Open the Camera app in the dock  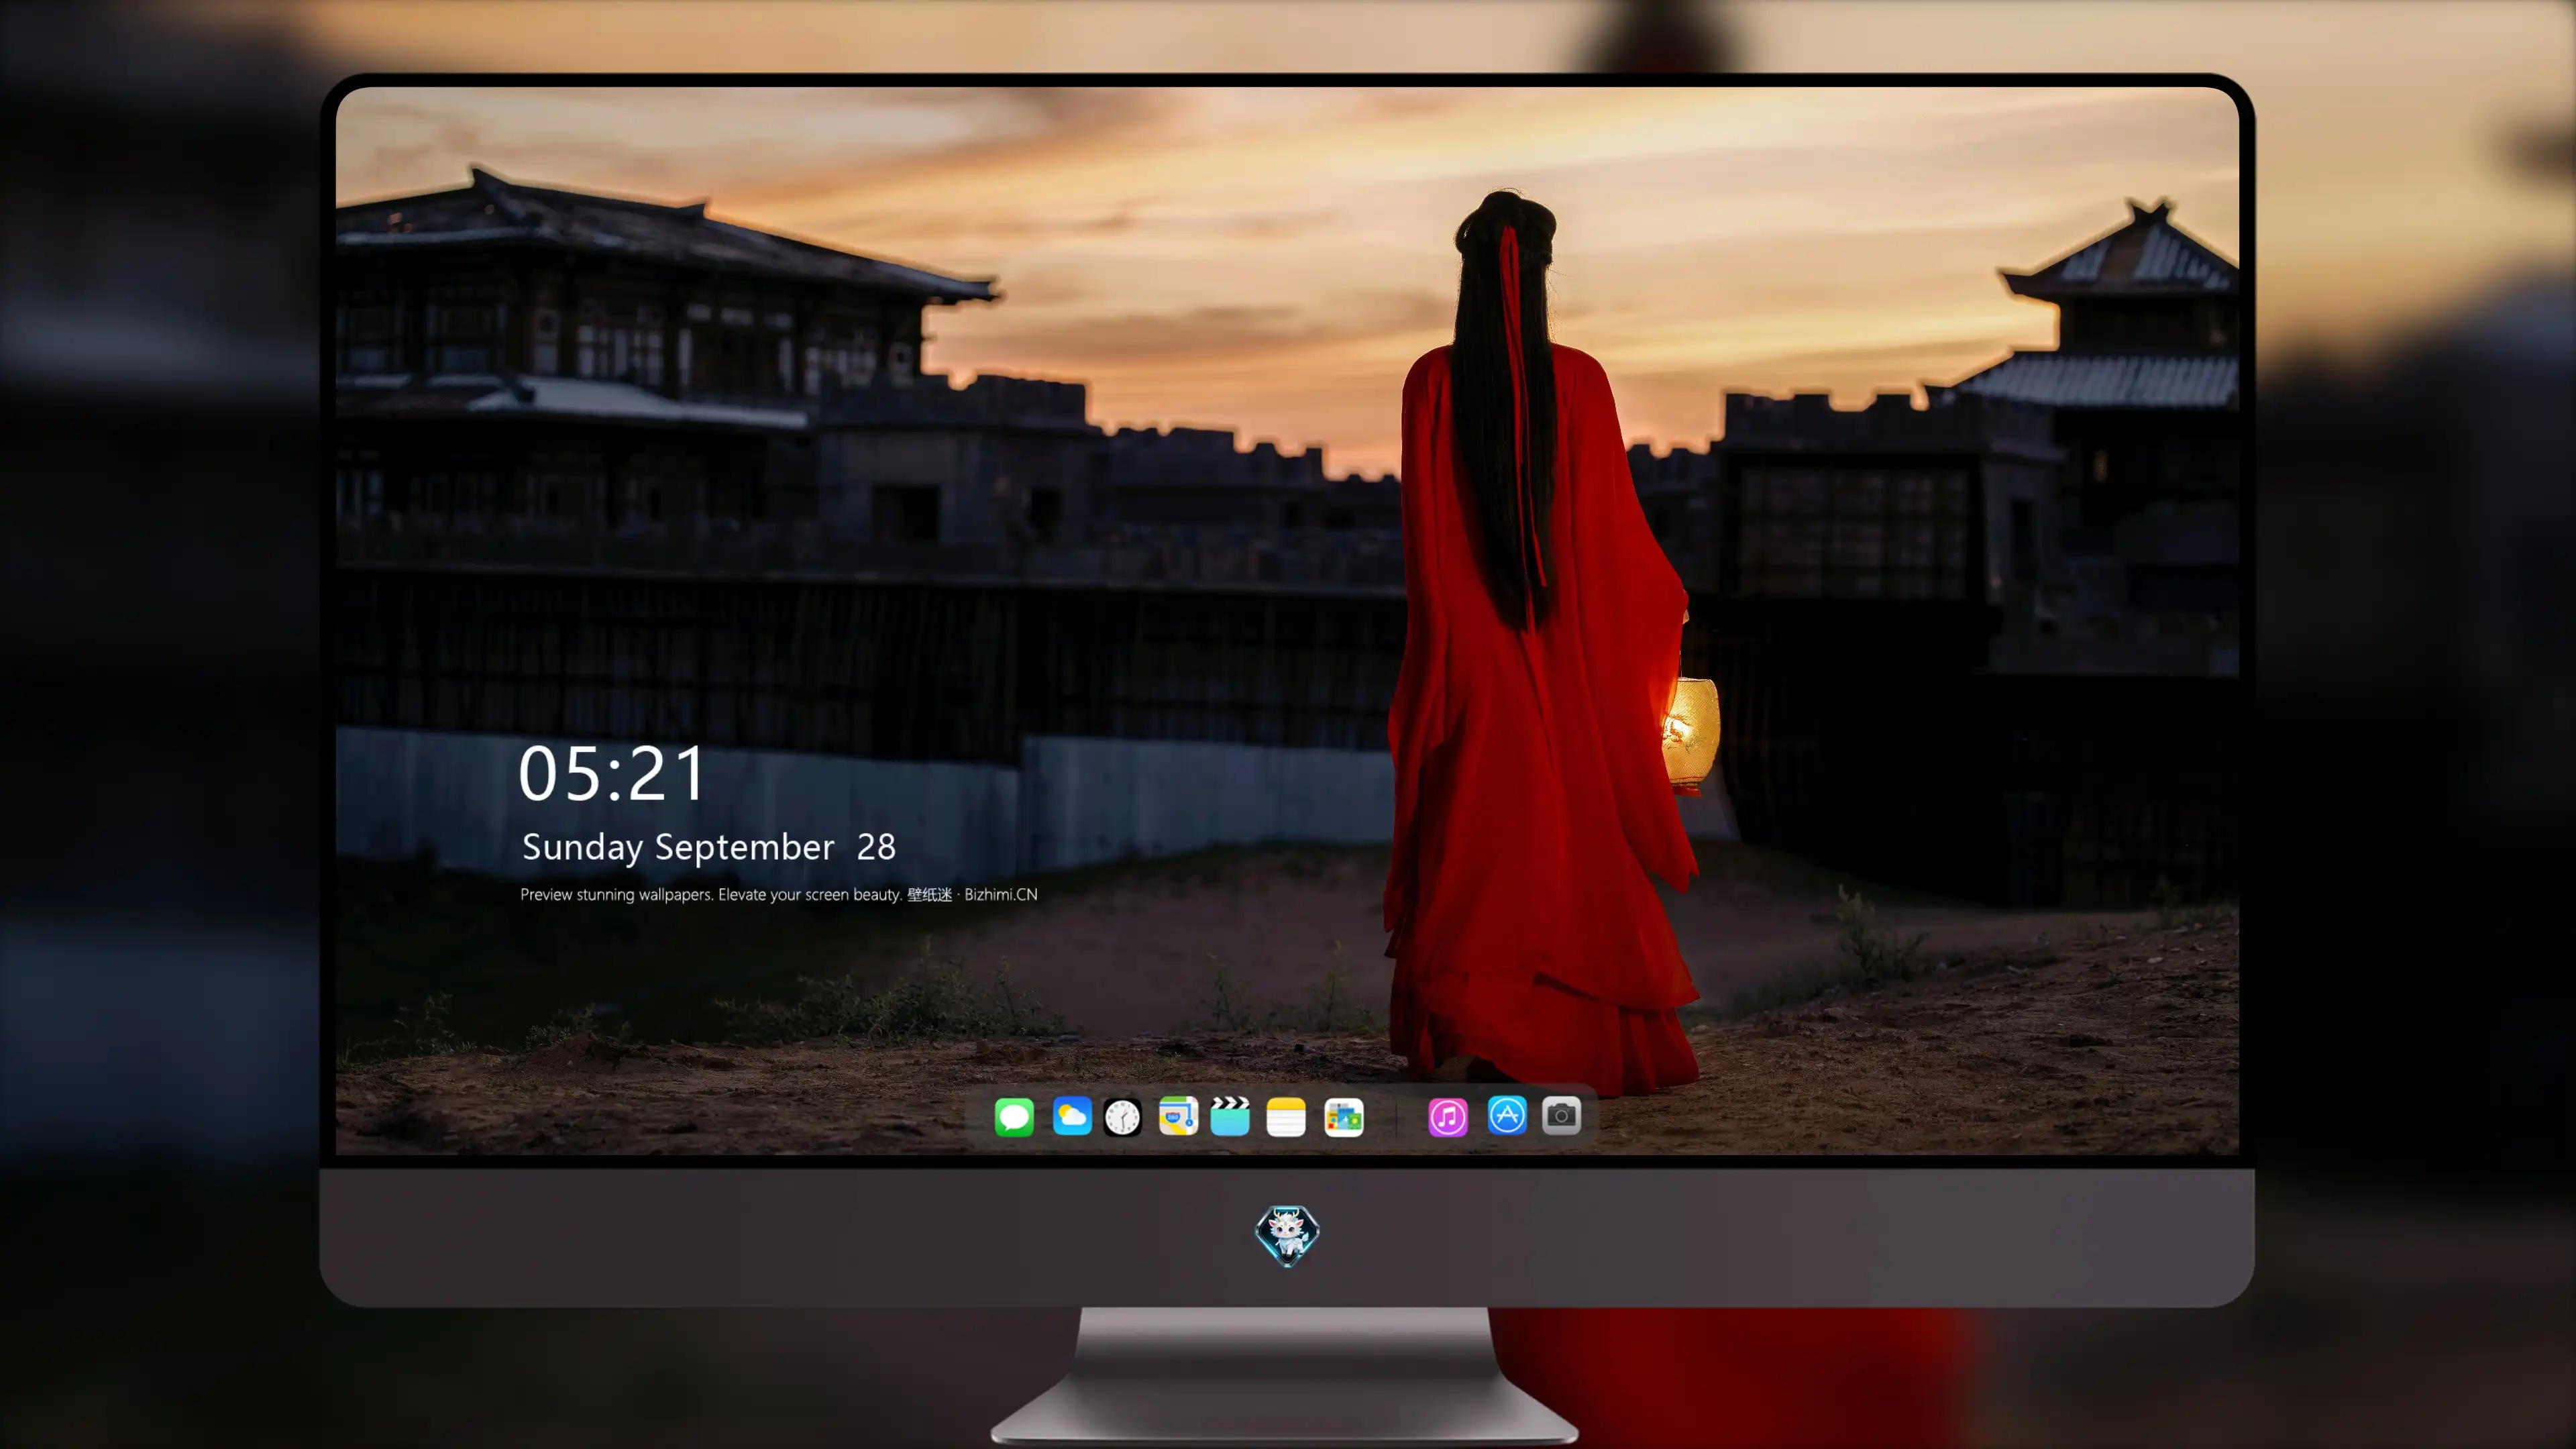pos(1561,1115)
